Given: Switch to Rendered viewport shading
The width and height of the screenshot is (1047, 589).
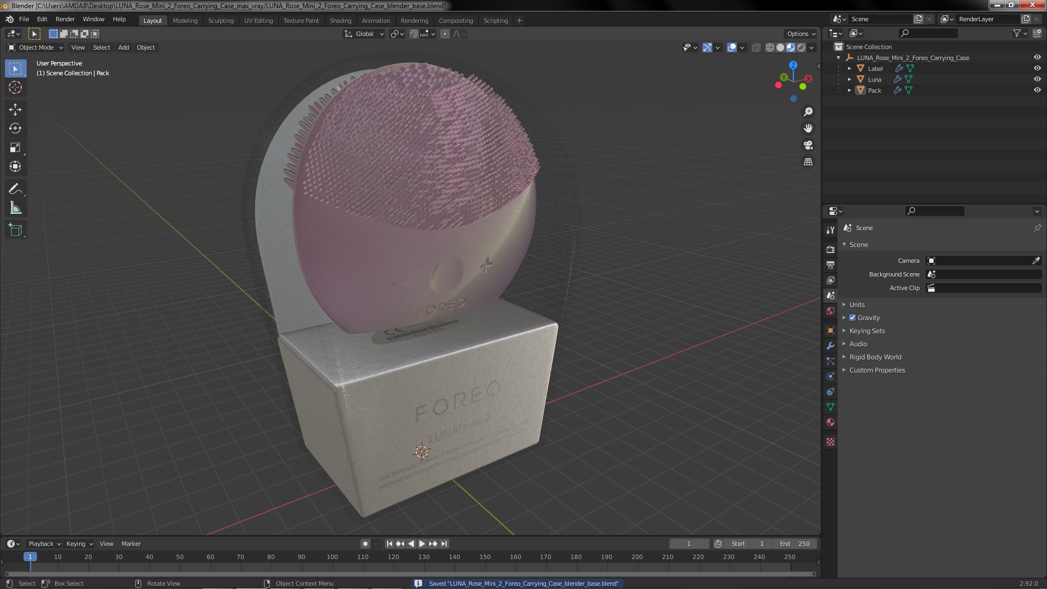Looking at the screenshot, I should click(x=801, y=48).
